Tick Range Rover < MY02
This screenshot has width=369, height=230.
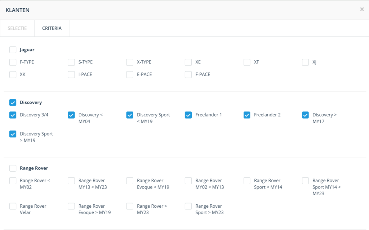(x=13, y=181)
